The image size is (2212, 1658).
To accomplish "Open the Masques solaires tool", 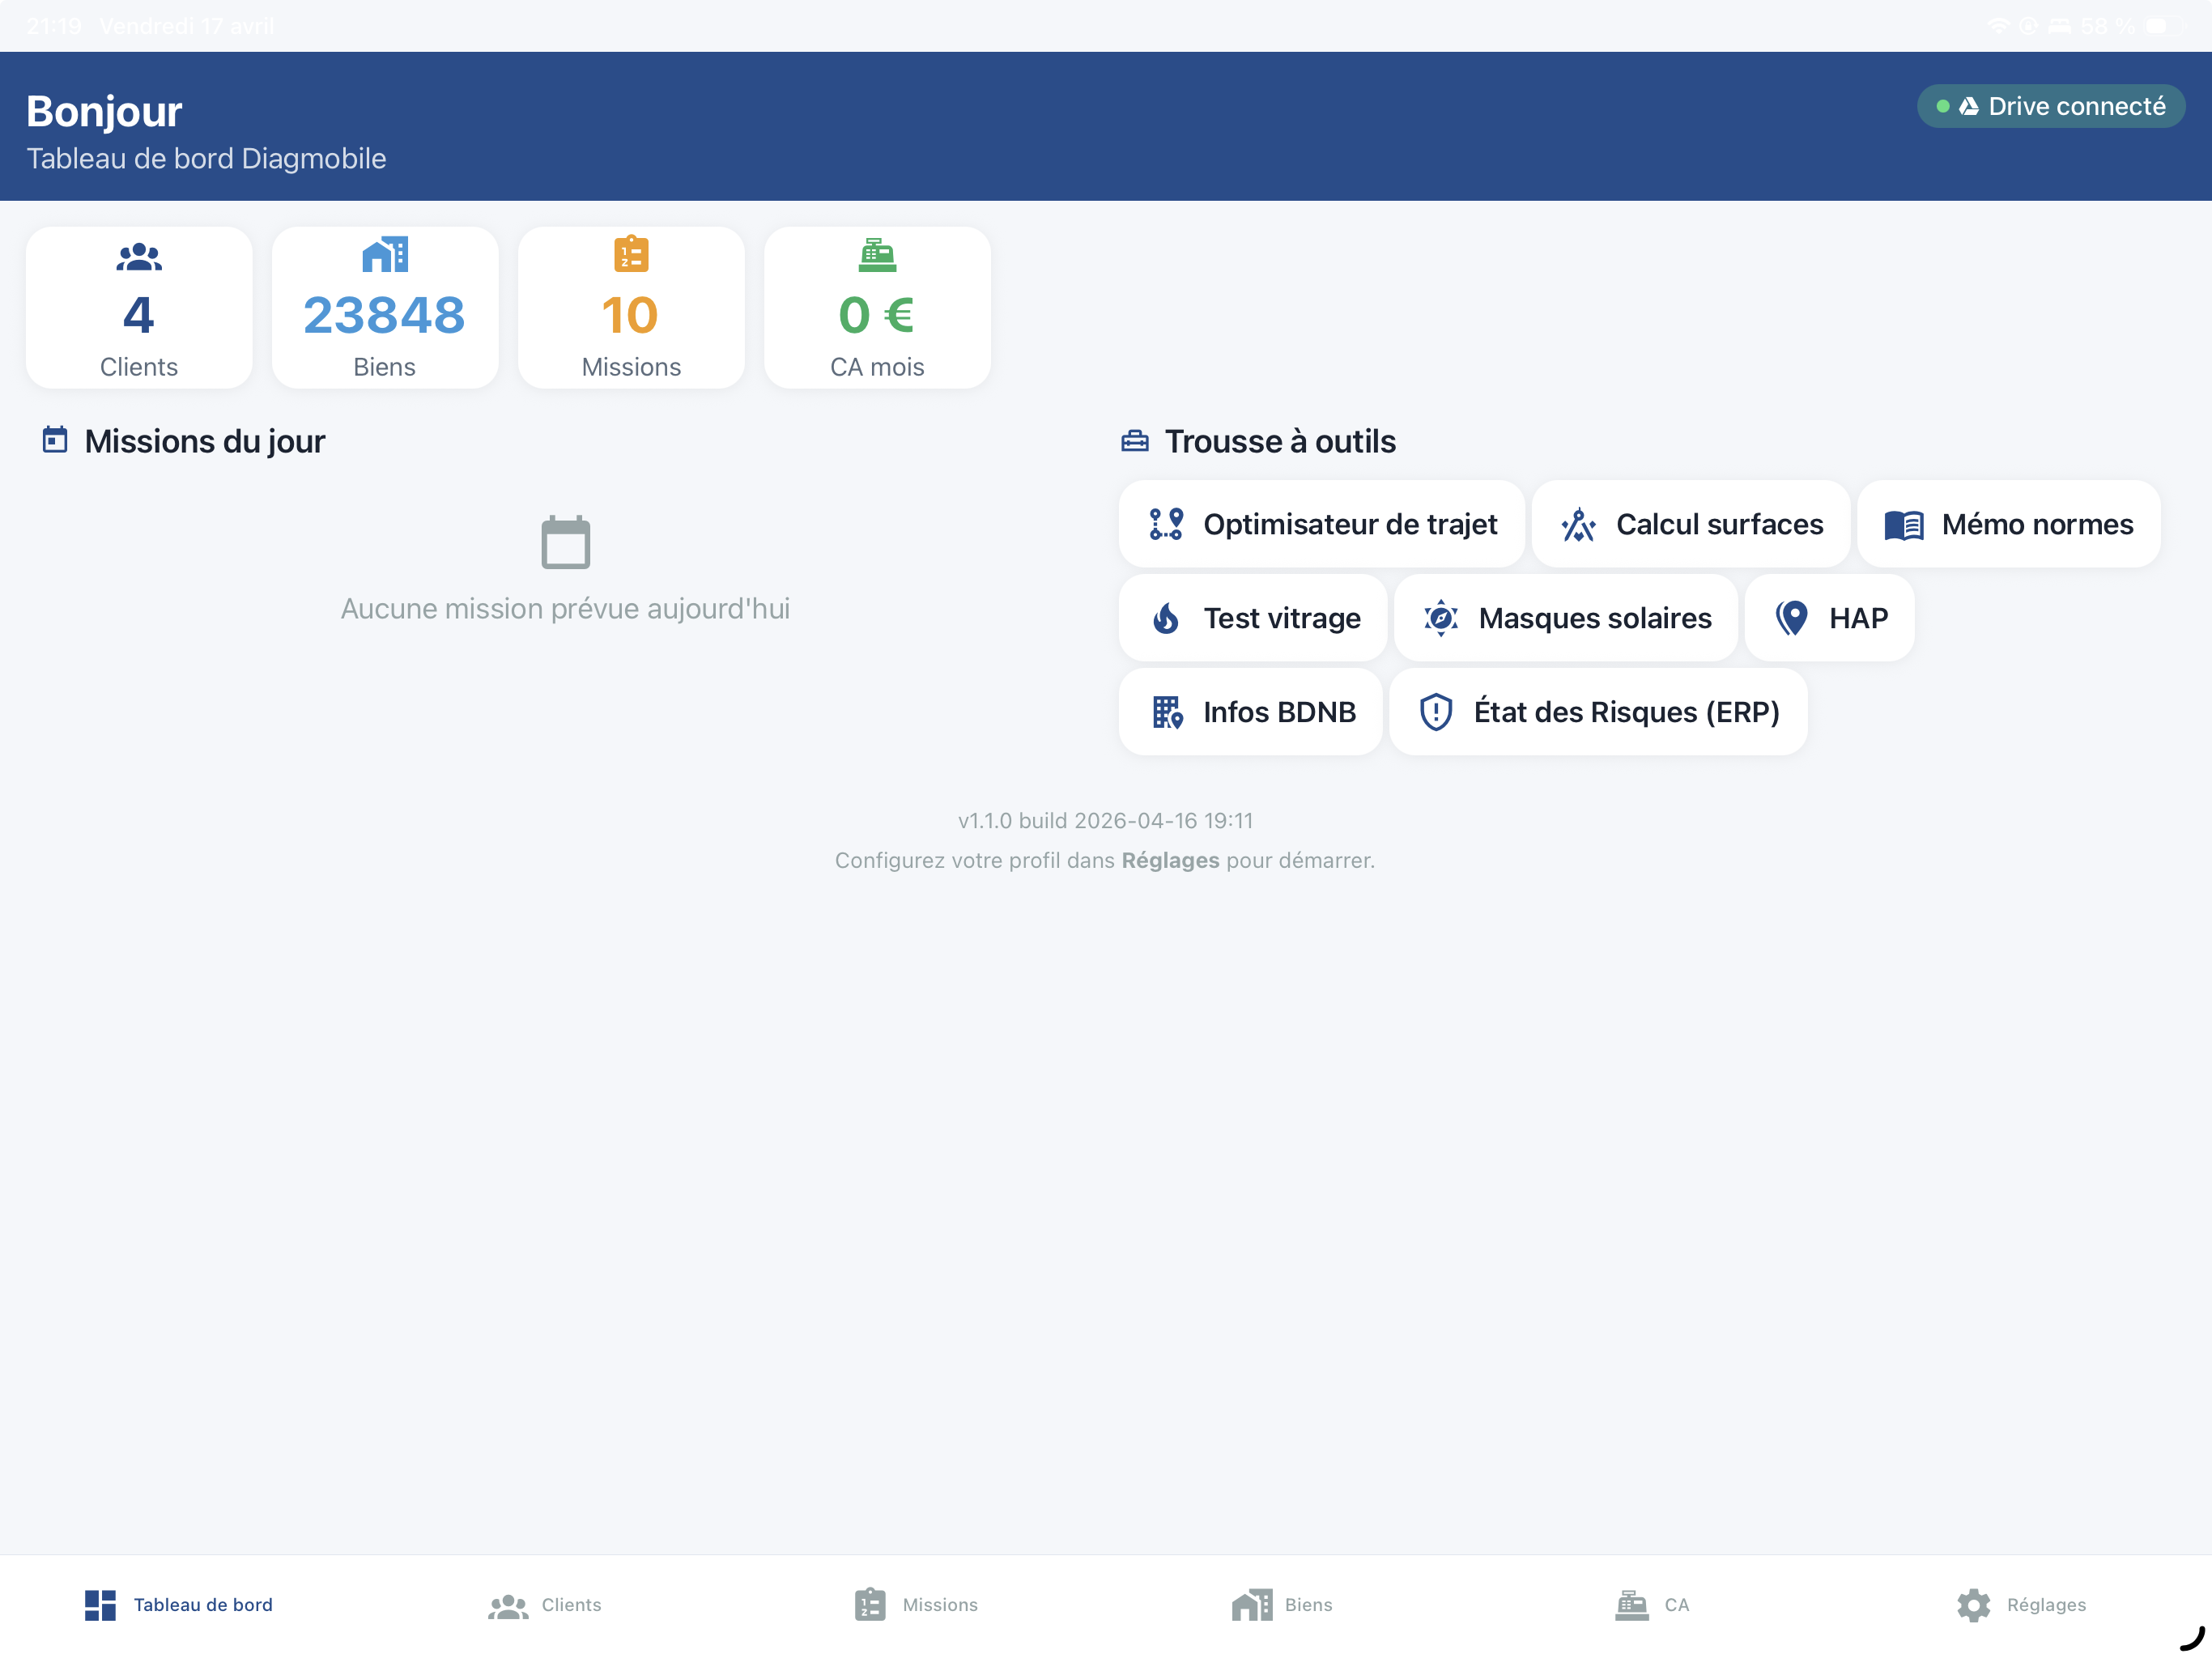I will click(1565, 618).
